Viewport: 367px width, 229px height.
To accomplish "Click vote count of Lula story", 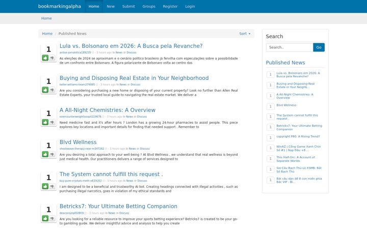I will [x=48, y=49].
